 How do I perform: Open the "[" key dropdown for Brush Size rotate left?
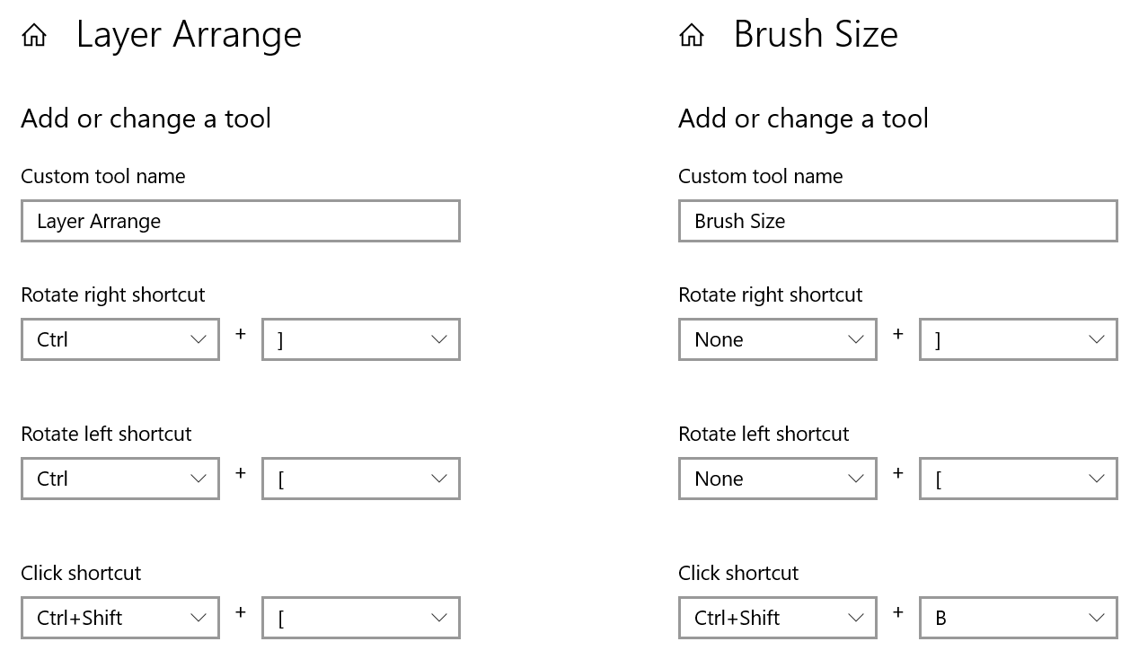(1018, 479)
